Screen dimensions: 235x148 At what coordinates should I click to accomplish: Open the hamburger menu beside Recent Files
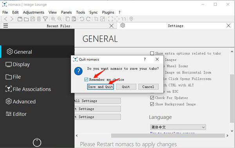click(6, 26)
